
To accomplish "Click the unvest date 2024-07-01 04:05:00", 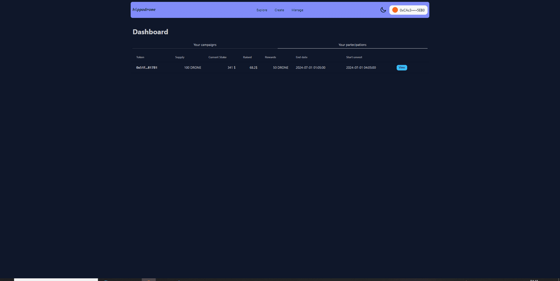I will coord(361,67).
